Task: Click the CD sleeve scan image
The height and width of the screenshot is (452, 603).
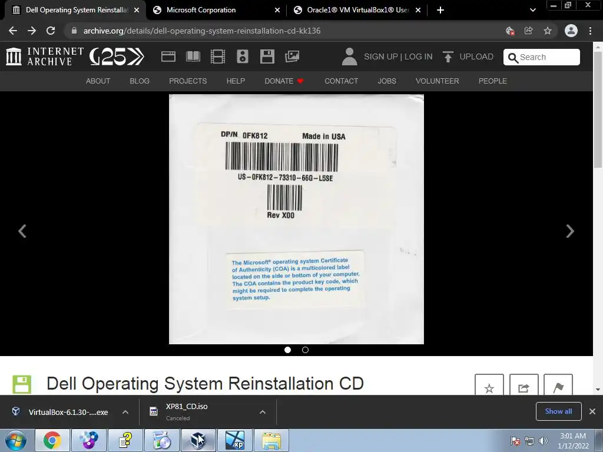Action: 297,219
